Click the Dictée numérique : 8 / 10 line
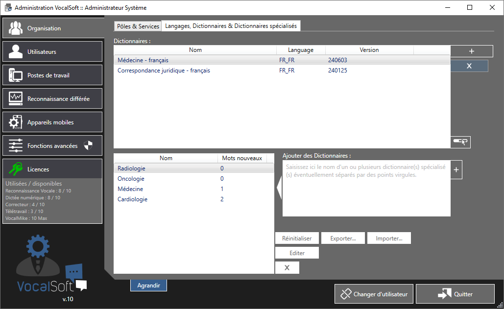This screenshot has width=504, height=309. (x=33, y=197)
